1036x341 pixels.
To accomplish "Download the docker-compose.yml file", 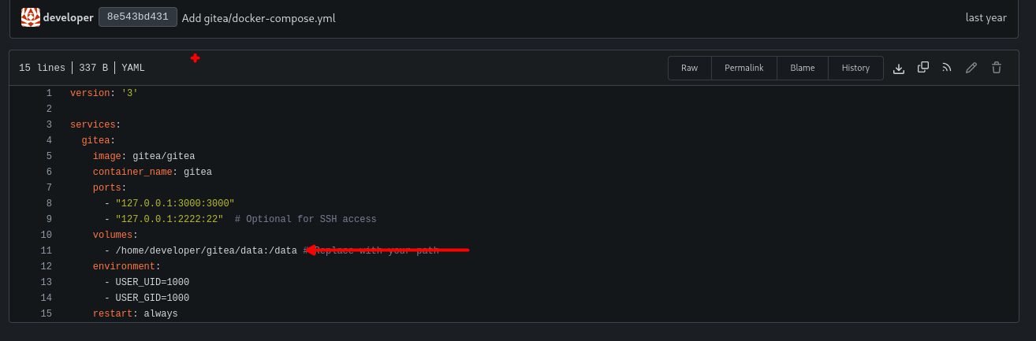I will [898, 69].
